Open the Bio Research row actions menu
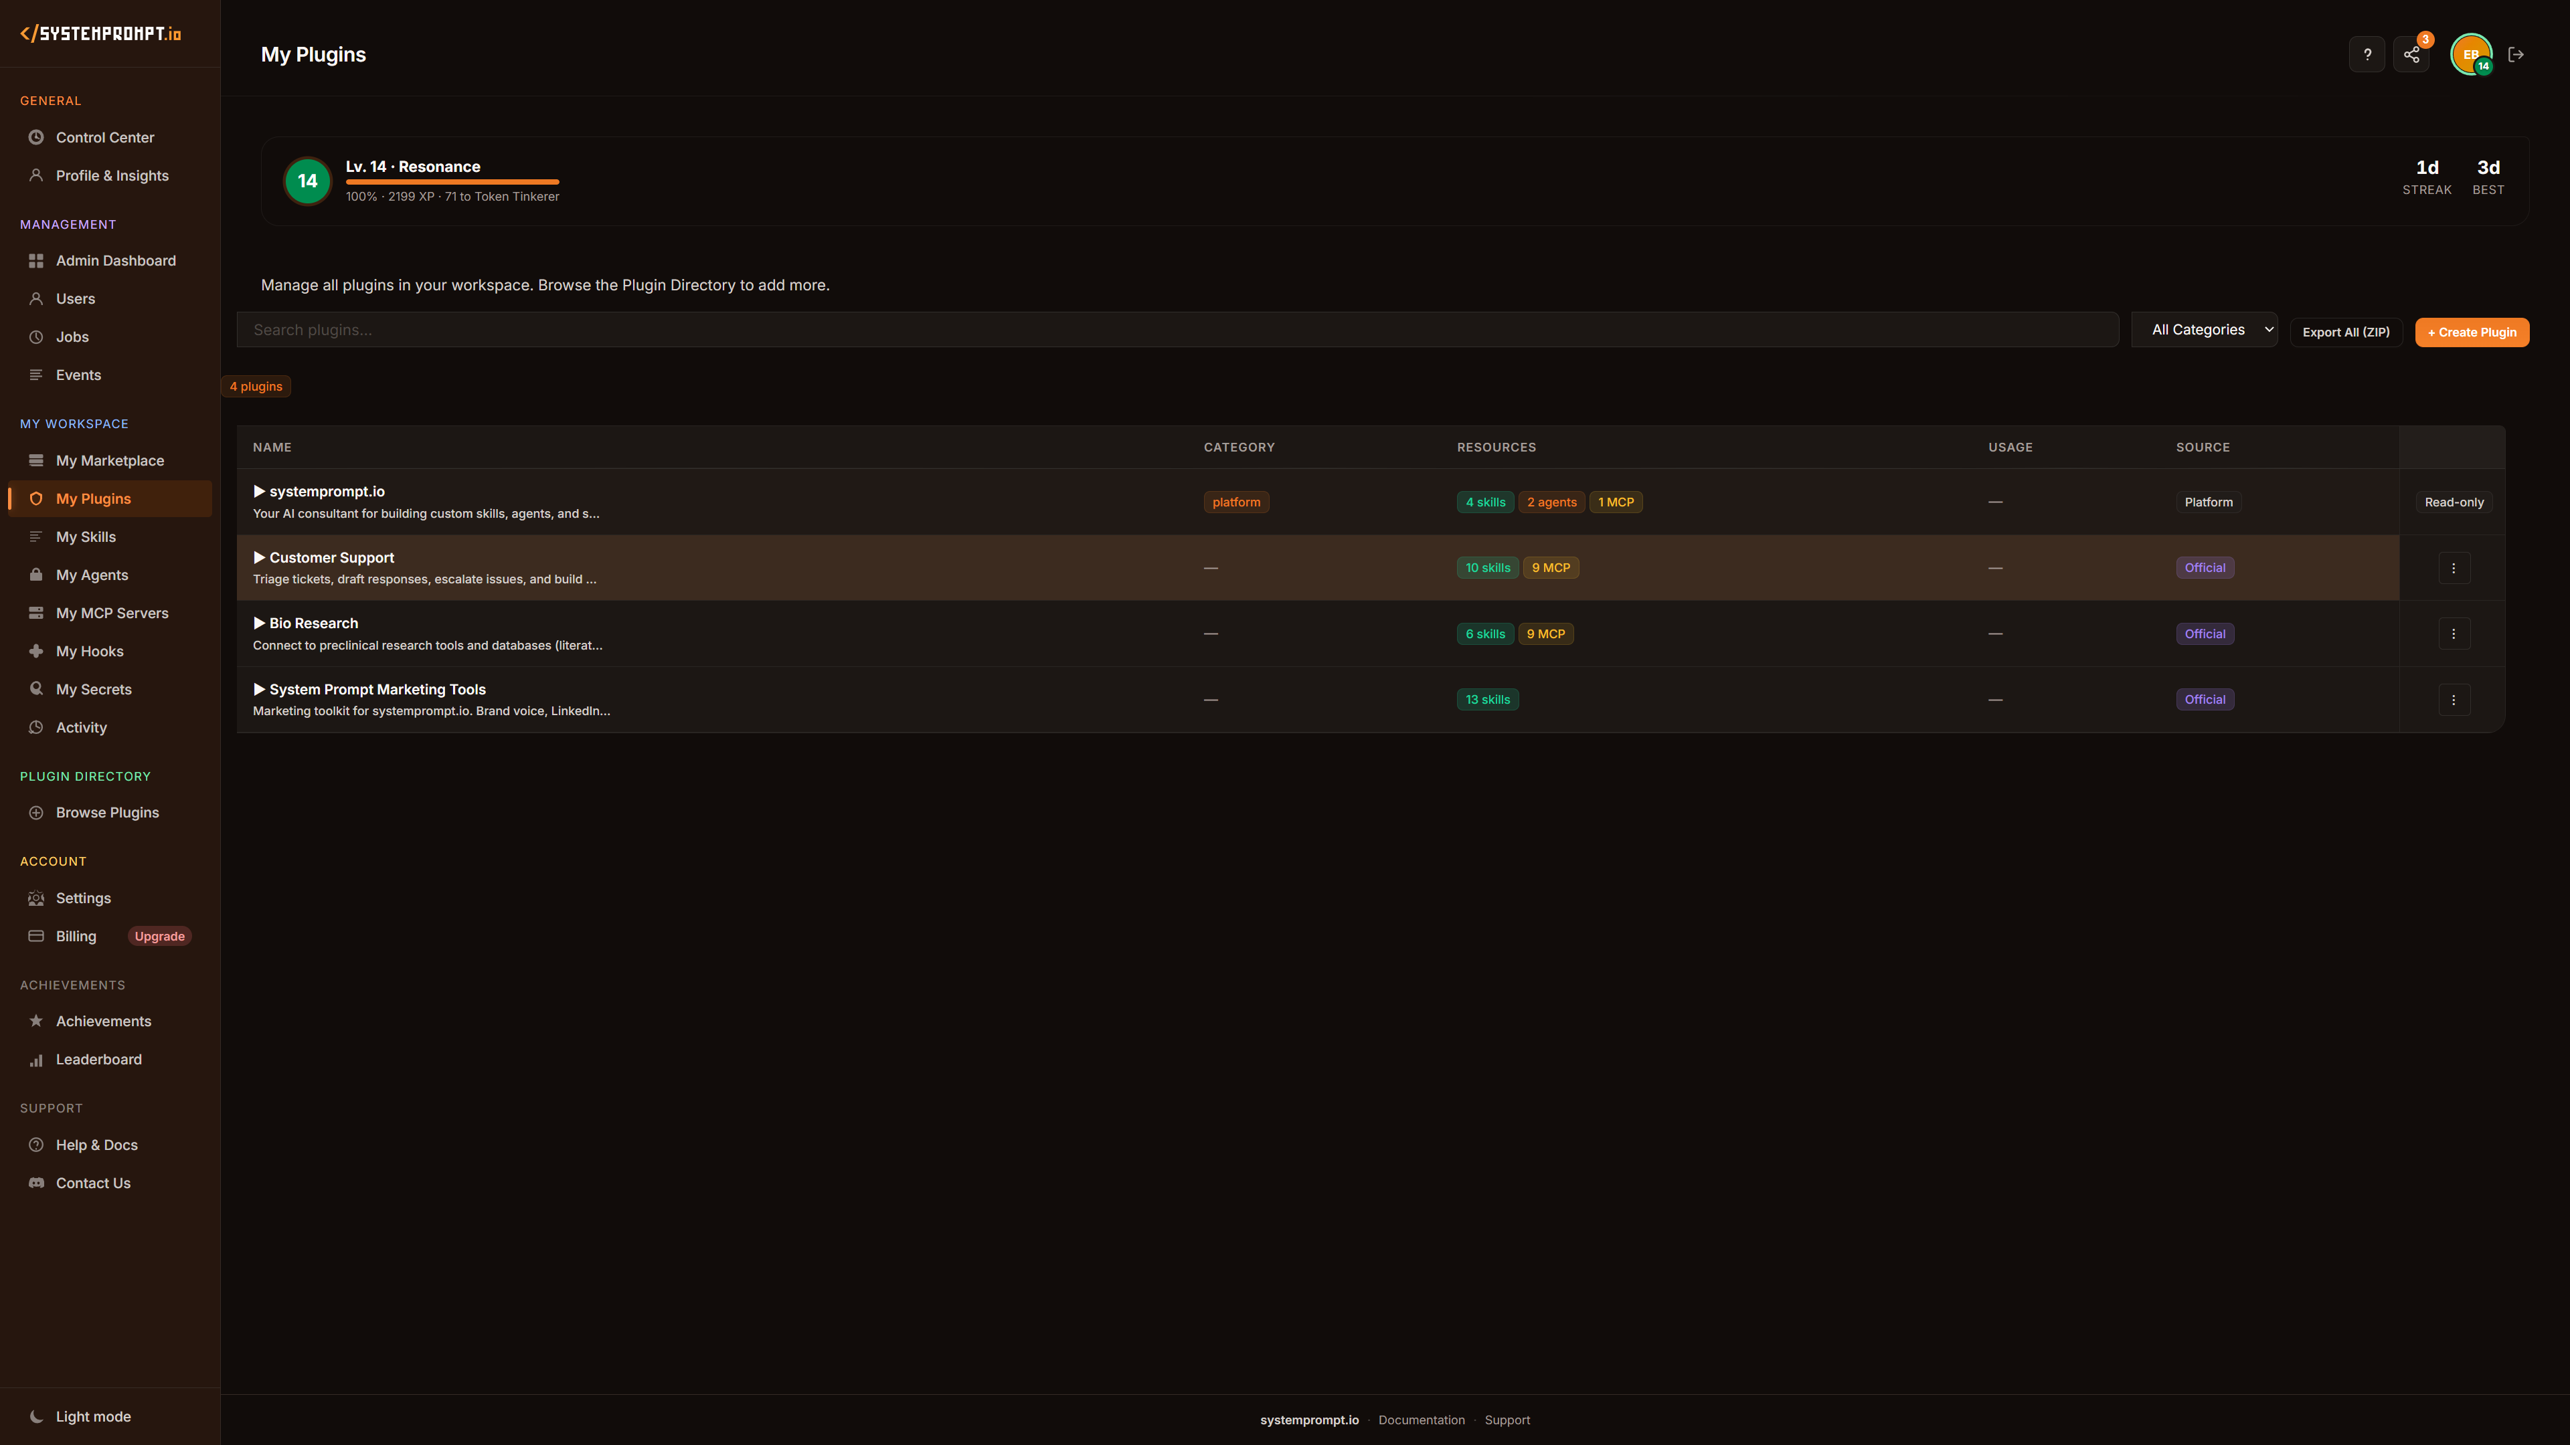This screenshot has width=2570, height=1445. point(2454,634)
